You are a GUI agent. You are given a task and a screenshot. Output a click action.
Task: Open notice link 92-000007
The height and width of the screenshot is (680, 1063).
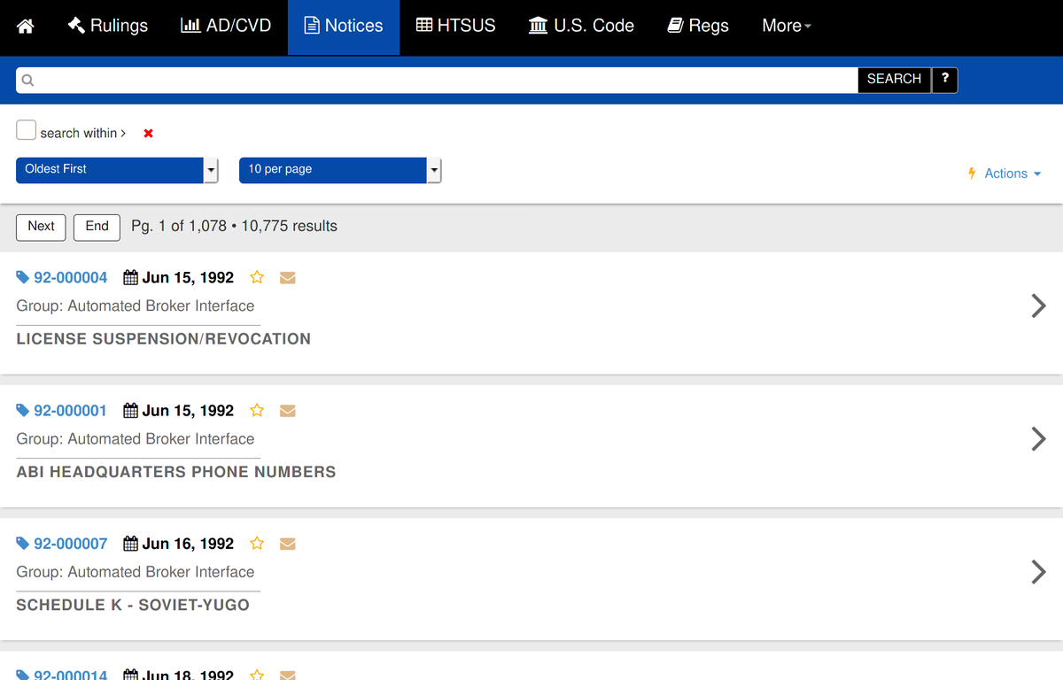coord(70,544)
